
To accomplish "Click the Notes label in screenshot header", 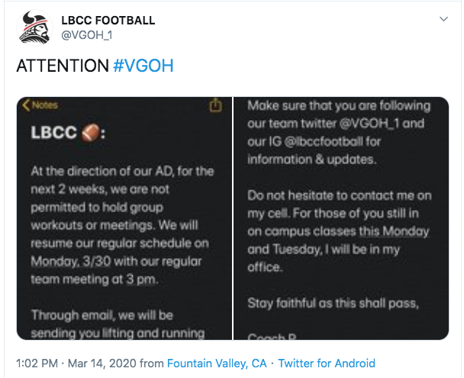I will click(x=45, y=105).
